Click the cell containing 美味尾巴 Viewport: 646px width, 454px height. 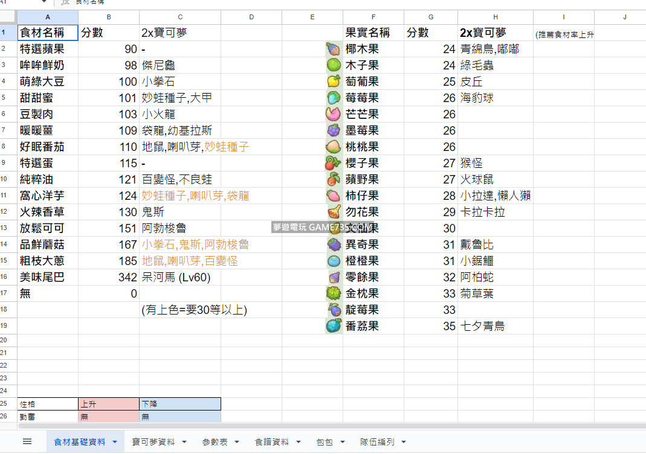click(48, 277)
